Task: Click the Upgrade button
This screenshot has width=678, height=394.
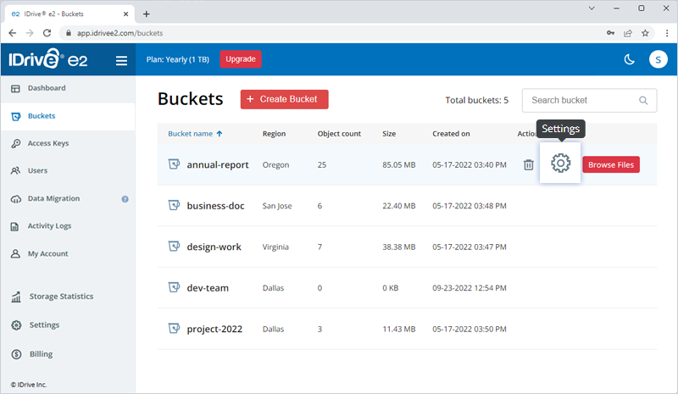Action: coord(241,59)
